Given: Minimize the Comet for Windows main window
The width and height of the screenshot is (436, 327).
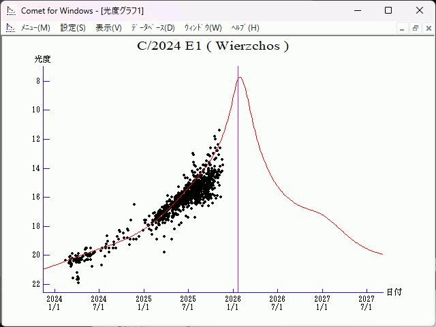Looking at the screenshot, I should pyautogui.click(x=357, y=10).
